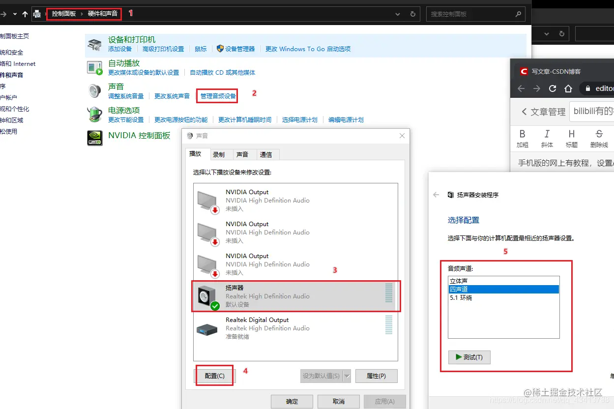Open 自动播放 CD 或其他媒体 link
This screenshot has width=614, height=409.
click(x=223, y=72)
